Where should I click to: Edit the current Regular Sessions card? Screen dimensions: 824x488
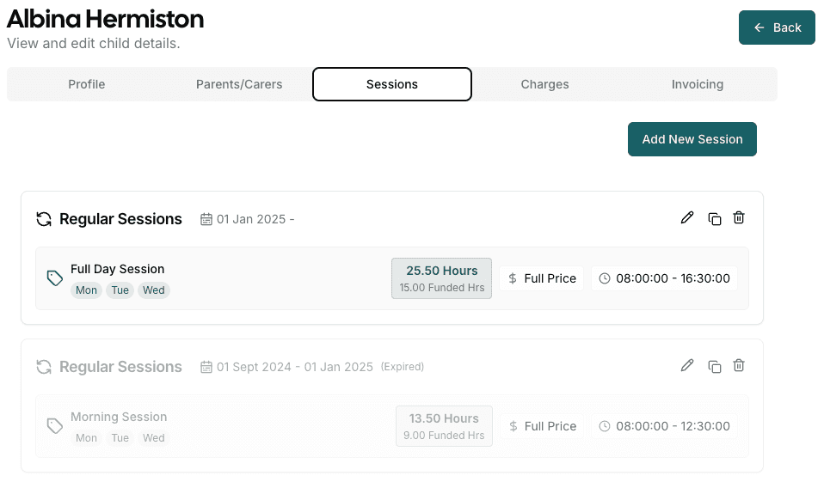tap(686, 218)
